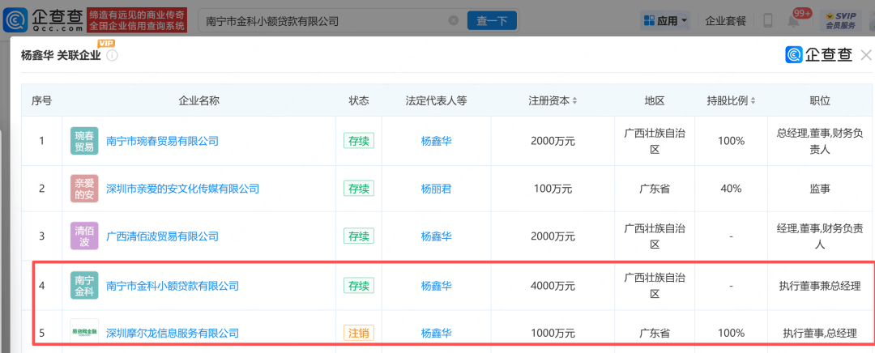Click the 职位 column header
This screenshot has height=353, width=875.
pyautogui.click(x=820, y=101)
